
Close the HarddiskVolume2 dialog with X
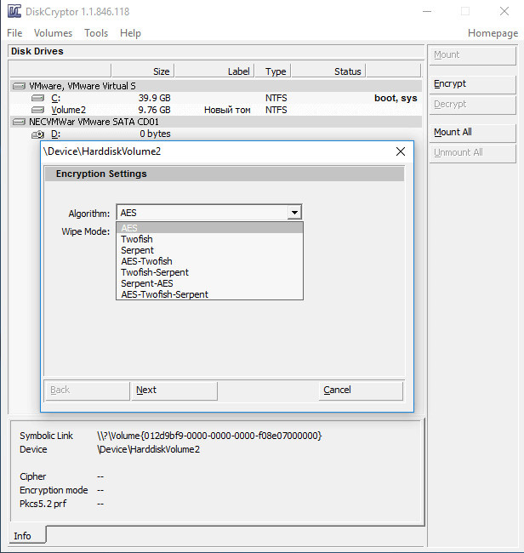401,151
